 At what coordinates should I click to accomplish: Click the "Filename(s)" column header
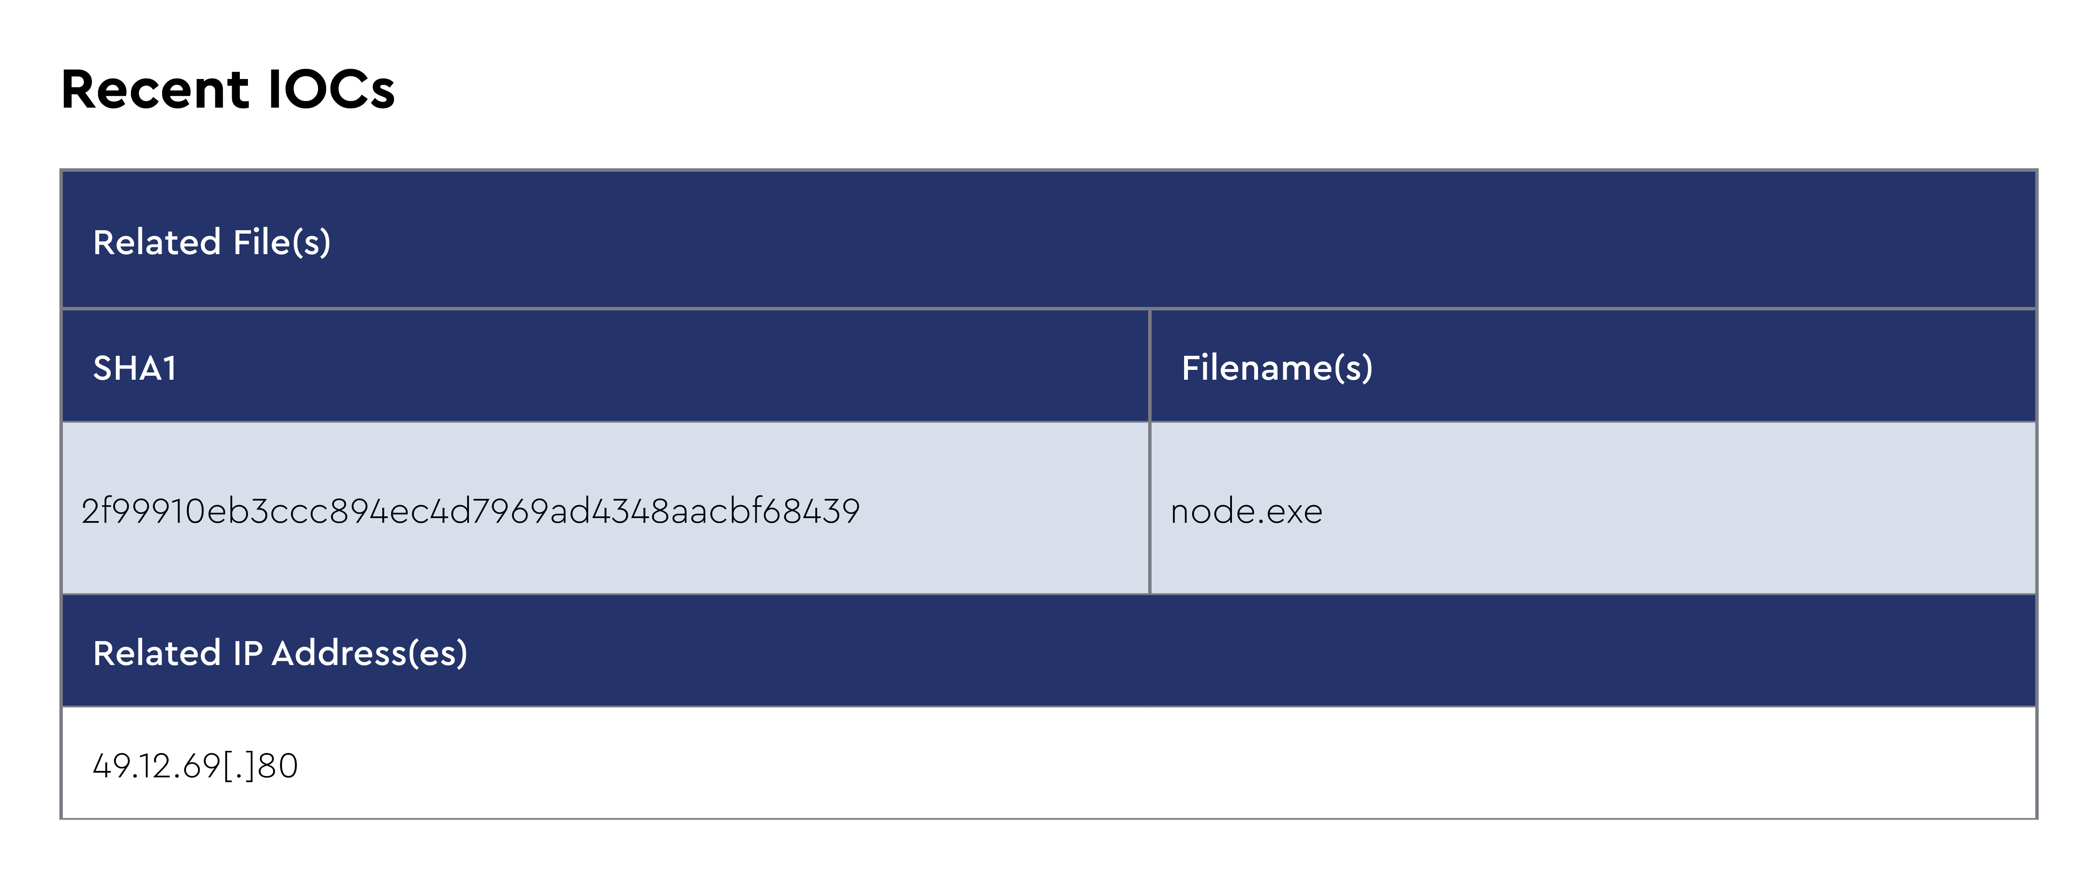pyautogui.click(x=1276, y=368)
